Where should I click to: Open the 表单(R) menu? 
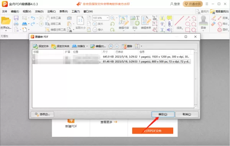(64, 11)
